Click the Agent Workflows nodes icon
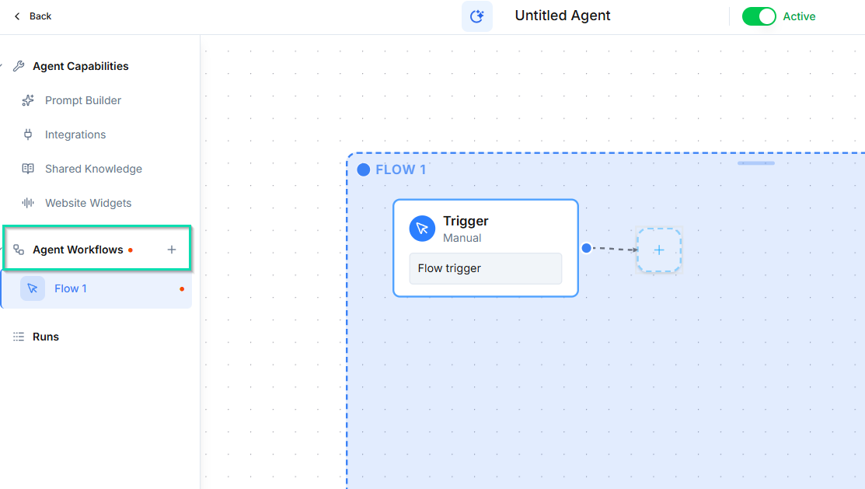The height and width of the screenshot is (489, 865). 18,250
